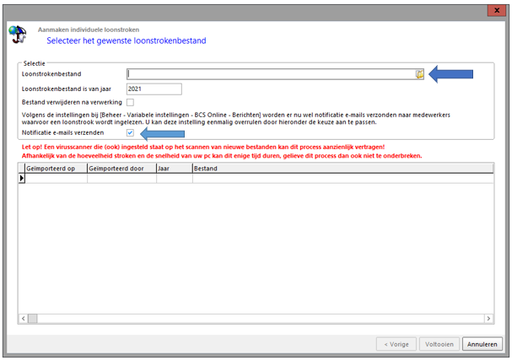Click the right scroll arrow of grid
Screen dimensions: 512x360
[x=488, y=319]
